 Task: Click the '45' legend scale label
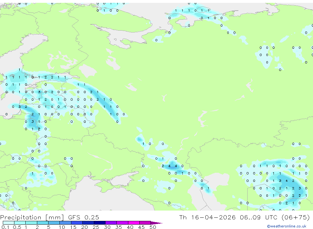coord(141,227)
